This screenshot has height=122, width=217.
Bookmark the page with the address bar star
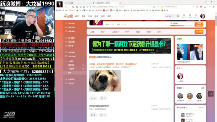(x=154, y=7)
